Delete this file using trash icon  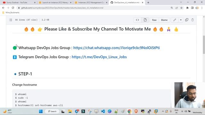coord(193,20)
